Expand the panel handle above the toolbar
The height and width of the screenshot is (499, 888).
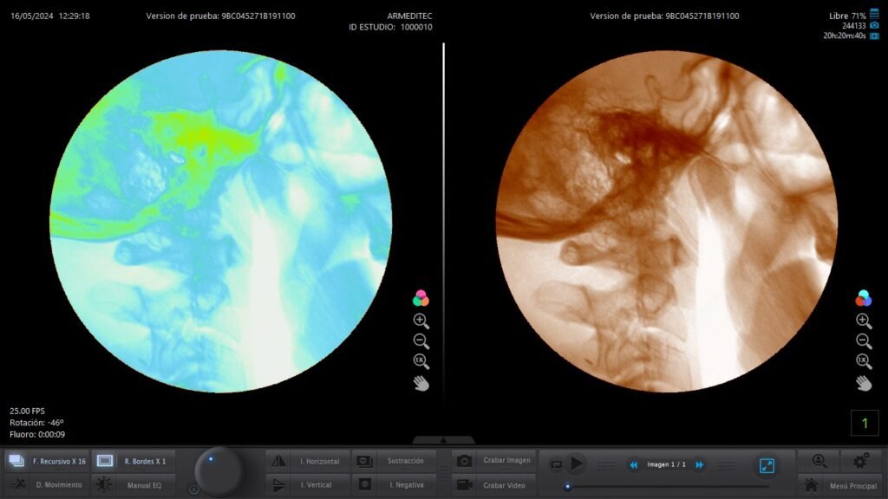click(x=443, y=440)
